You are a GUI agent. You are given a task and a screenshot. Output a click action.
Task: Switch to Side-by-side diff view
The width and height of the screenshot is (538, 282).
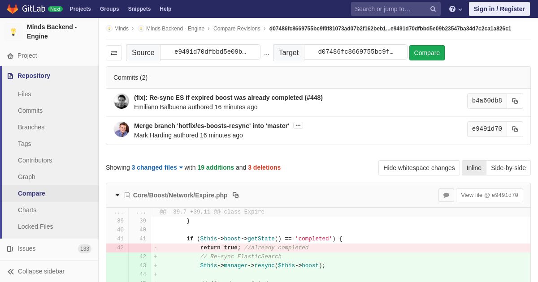[508, 168]
